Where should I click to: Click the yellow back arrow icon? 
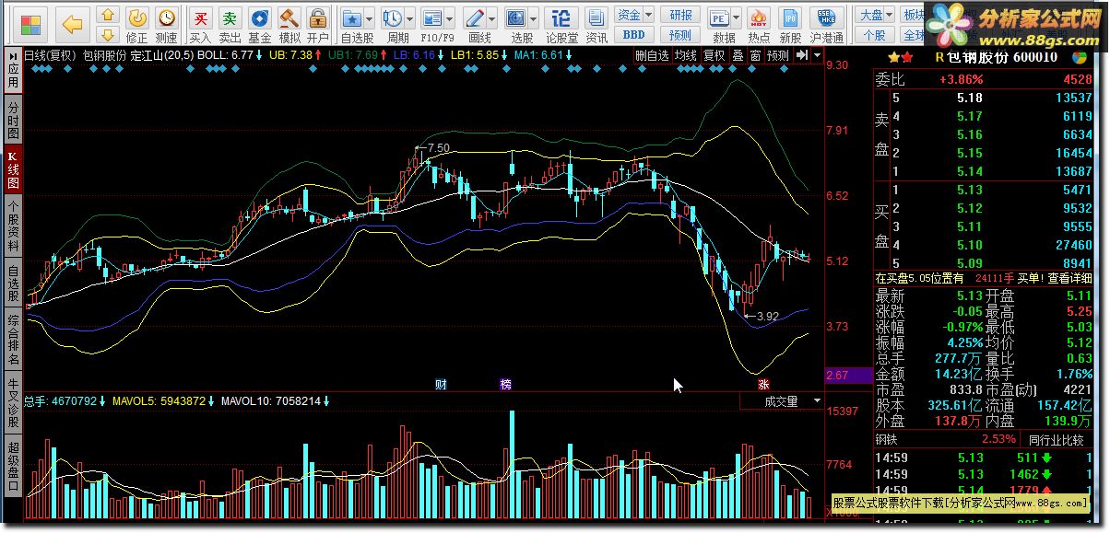[x=72, y=24]
